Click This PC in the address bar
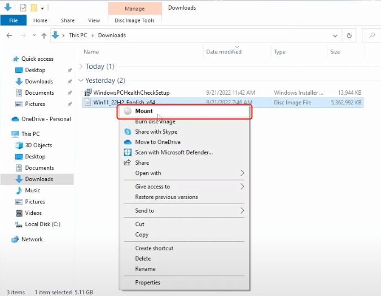The height and width of the screenshot is (296, 381). (78, 36)
